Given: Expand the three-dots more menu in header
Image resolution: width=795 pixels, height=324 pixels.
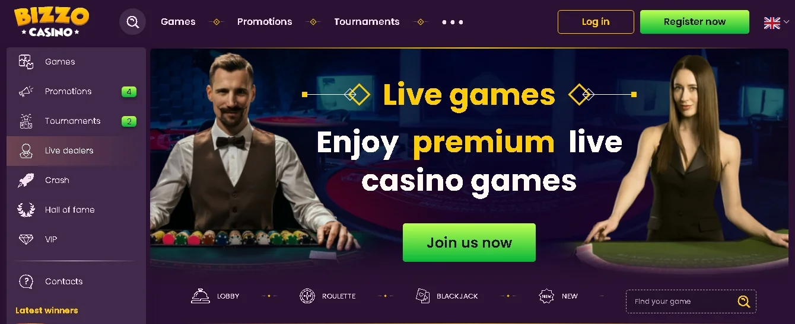Looking at the screenshot, I should coord(453,22).
